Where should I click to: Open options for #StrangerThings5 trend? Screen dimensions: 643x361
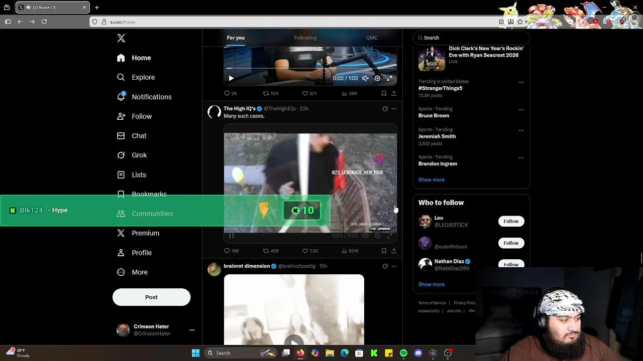coord(521,82)
